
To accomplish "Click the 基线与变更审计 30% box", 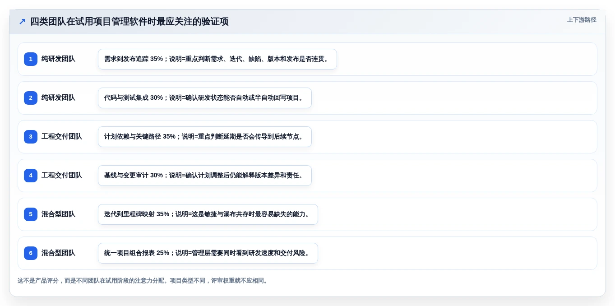I will coord(205,176).
